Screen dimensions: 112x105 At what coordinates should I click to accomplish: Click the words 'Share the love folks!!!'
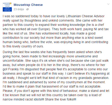point(60,99)
